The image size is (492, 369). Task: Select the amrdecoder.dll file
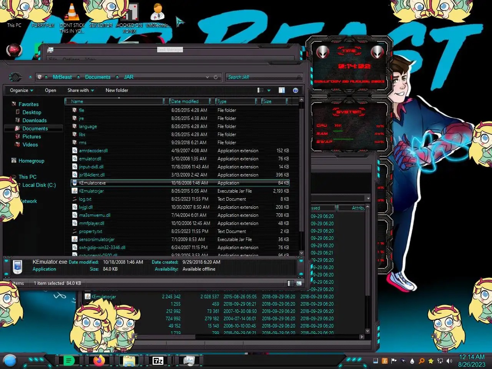(181, 151)
